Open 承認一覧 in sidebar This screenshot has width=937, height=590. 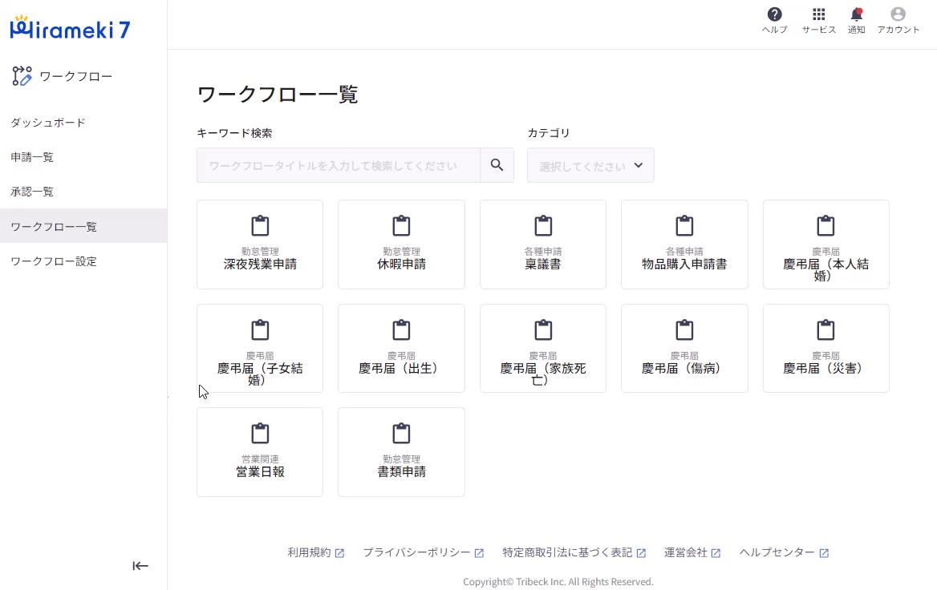[32, 192]
